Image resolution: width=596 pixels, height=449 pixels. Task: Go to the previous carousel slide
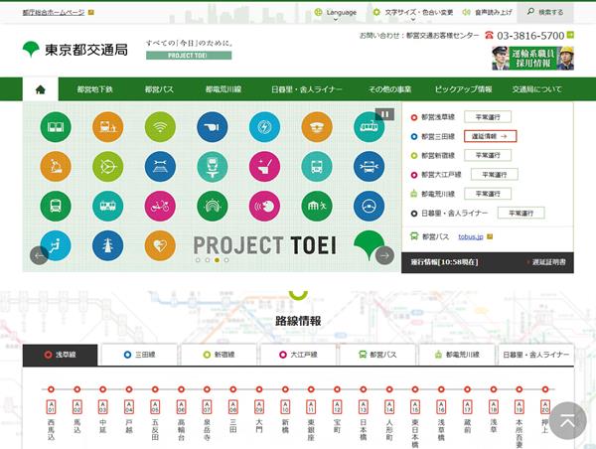(x=39, y=255)
